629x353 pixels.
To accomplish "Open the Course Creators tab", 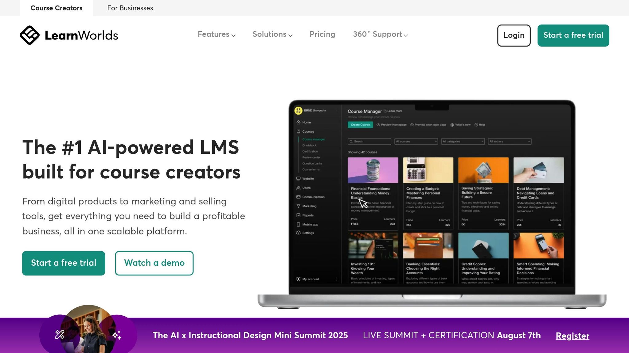I will point(57,8).
